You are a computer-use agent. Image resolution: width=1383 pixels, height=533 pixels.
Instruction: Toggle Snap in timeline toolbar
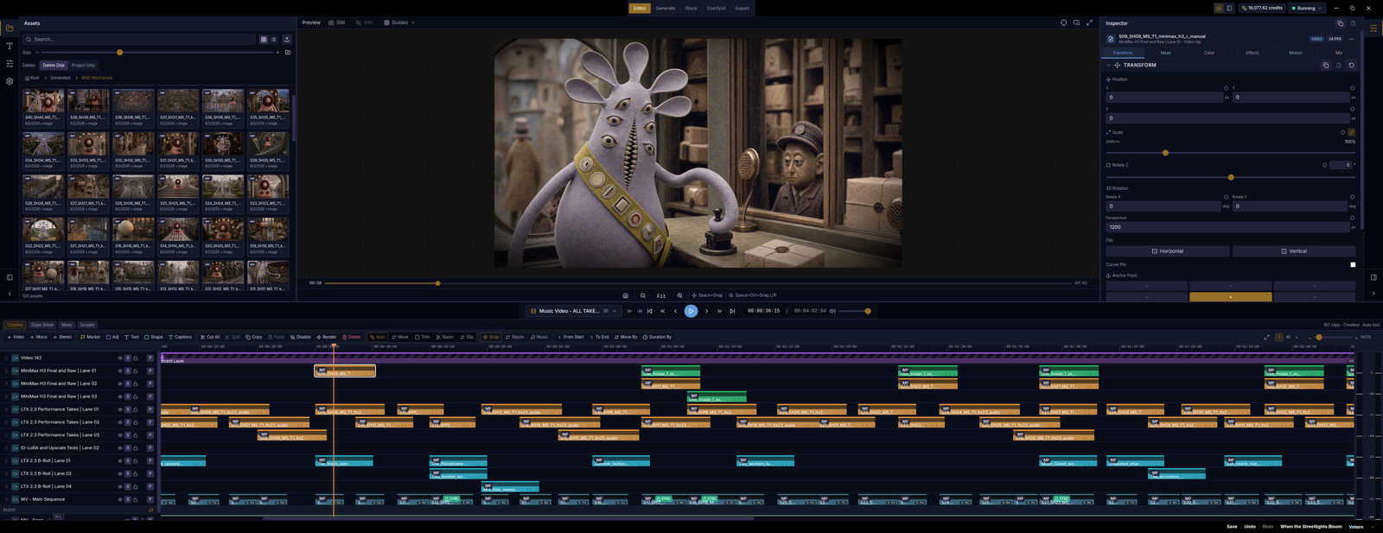point(490,337)
